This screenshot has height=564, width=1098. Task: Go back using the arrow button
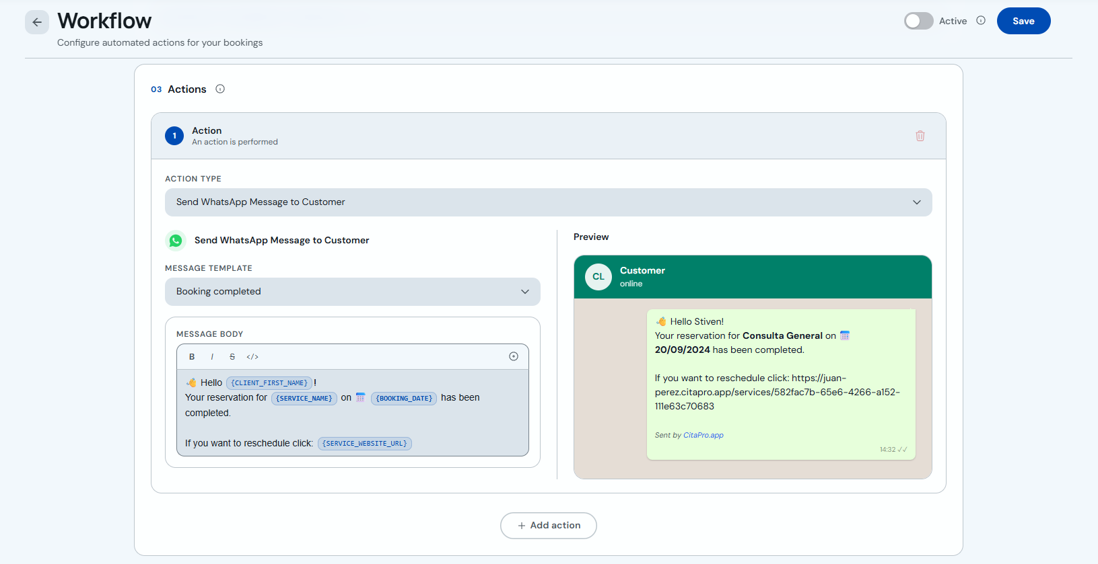coord(37,22)
